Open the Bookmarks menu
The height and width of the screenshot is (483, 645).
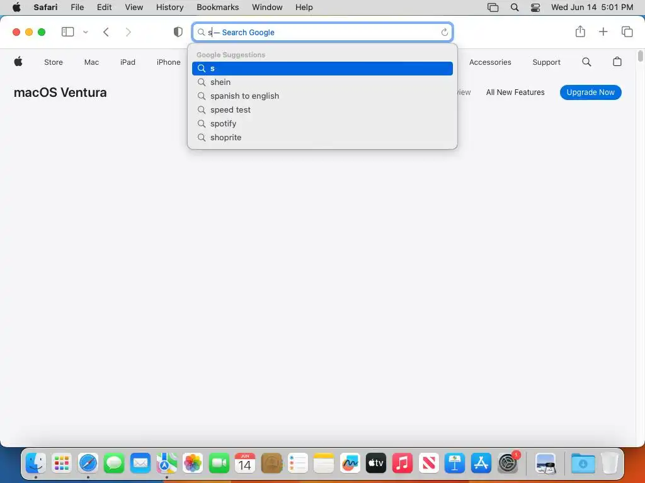click(x=217, y=7)
